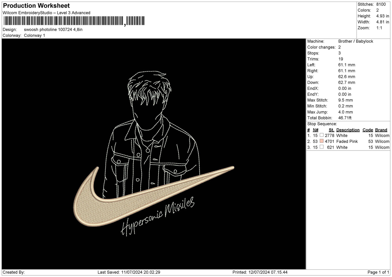Click the EndY value '0.00 in'
This screenshot has height=277, width=392.
[x=345, y=94]
